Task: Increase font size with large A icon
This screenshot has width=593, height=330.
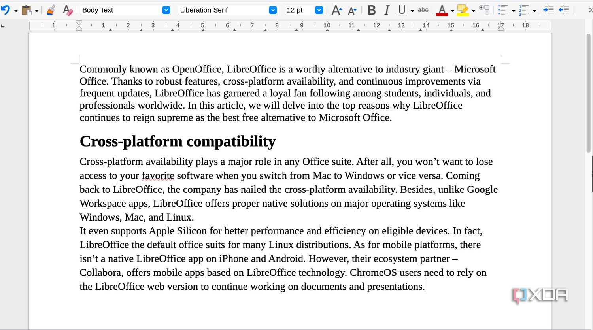Action: [x=337, y=10]
